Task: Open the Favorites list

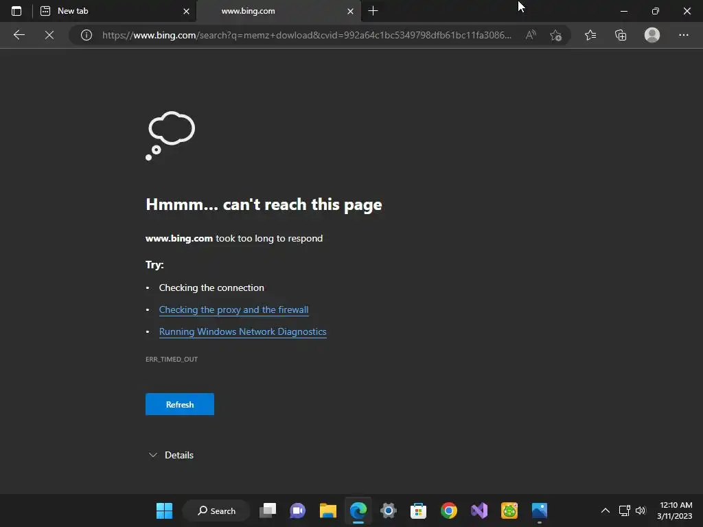Action: 590,35
